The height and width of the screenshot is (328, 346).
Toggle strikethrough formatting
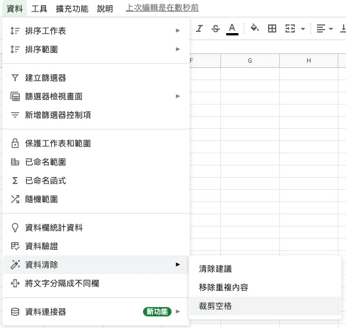tap(216, 28)
